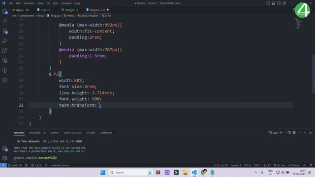Image resolution: width=315 pixels, height=177 pixels.
Task: Open File Explorer from taskbar
Action: [185, 173]
